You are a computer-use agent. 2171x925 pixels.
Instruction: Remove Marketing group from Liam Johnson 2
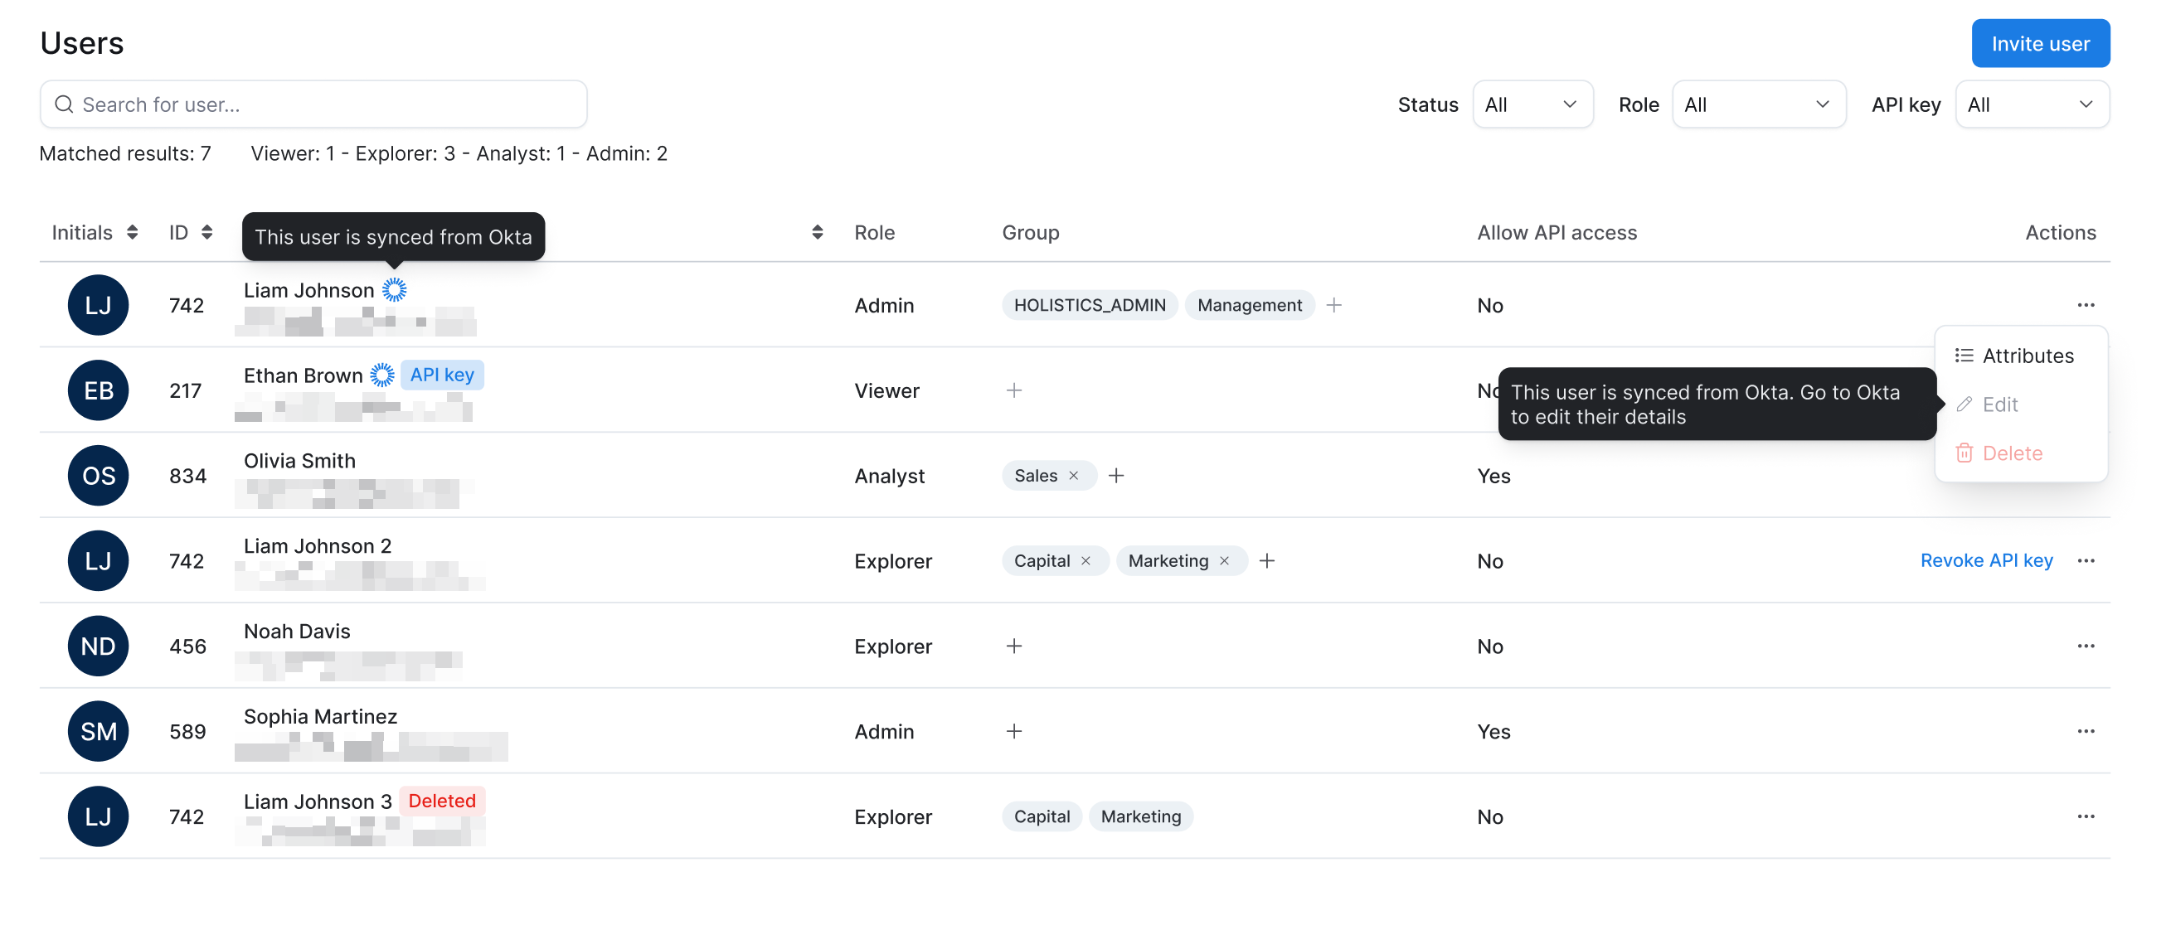[1224, 561]
